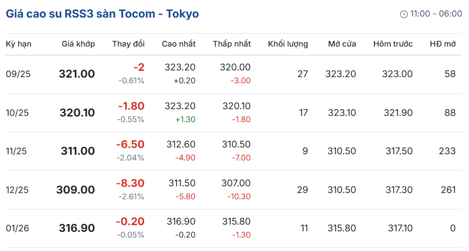The image size is (469, 251).
Task: Choose the 01/26 contract term
Action: pos(17,228)
